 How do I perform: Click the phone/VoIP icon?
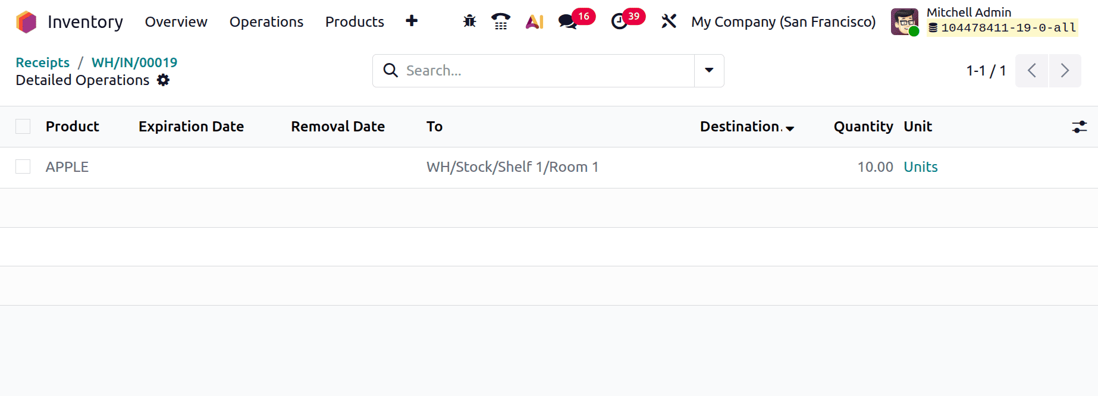point(500,21)
